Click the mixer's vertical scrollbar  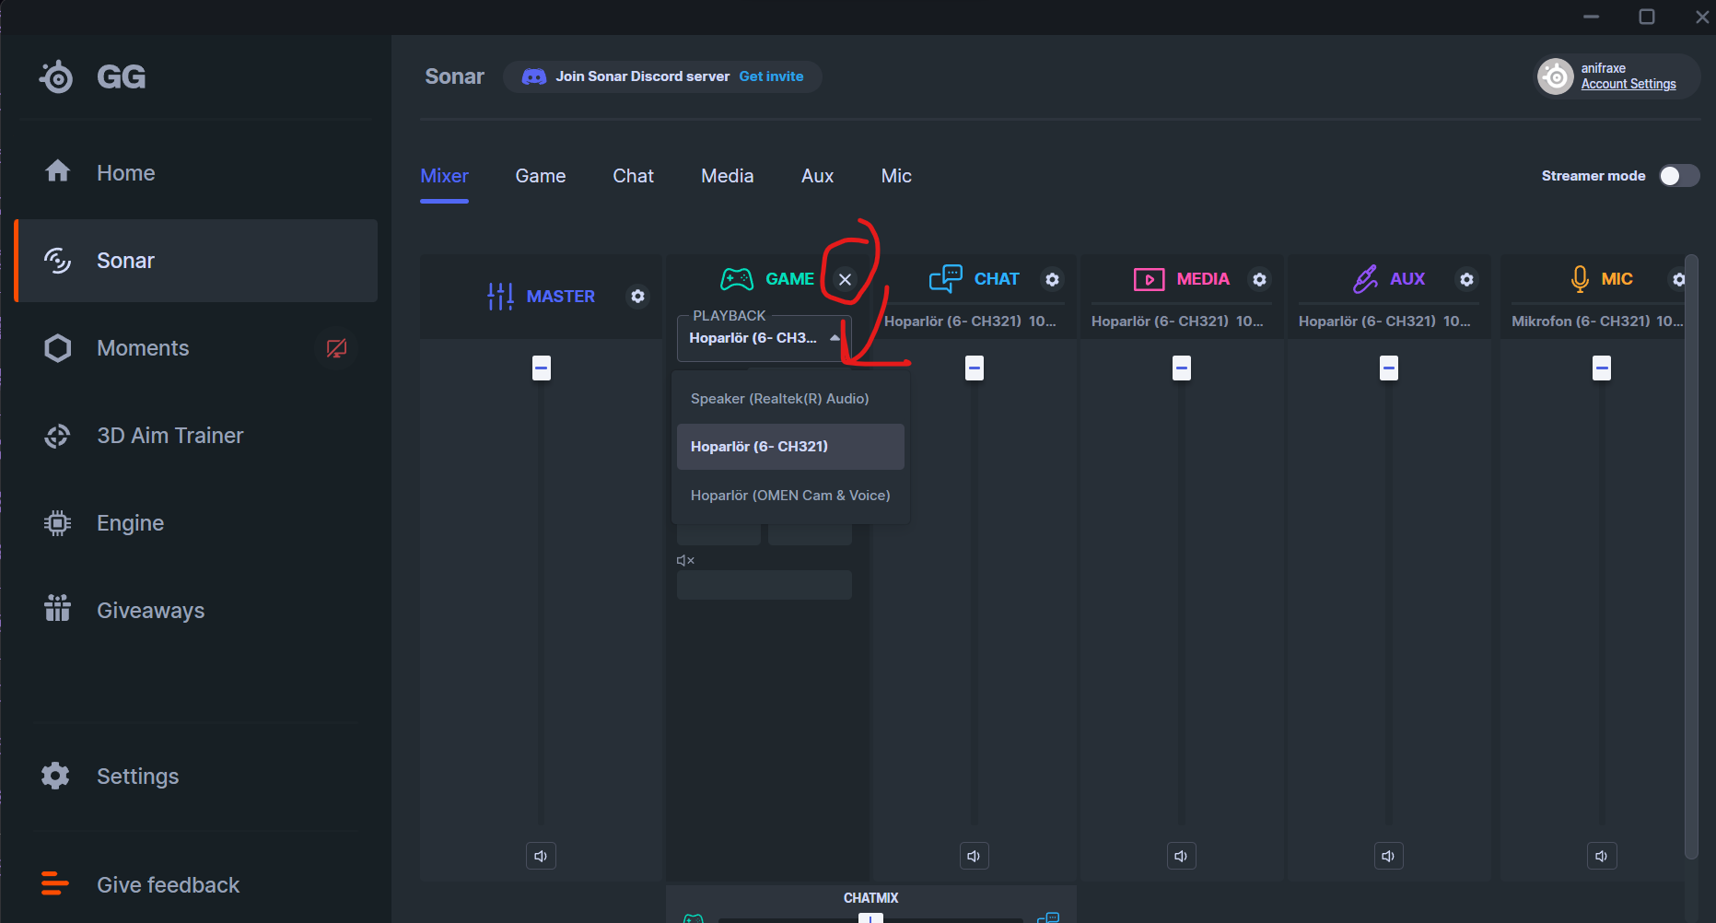click(x=1691, y=556)
